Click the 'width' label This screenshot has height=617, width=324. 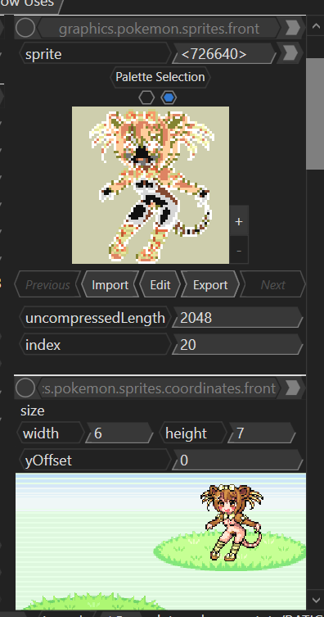click(x=41, y=433)
